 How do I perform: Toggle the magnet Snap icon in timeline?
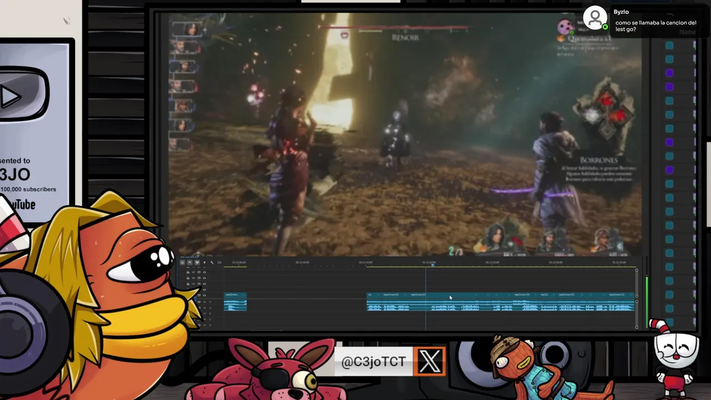pyautogui.click(x=189, y=262)
